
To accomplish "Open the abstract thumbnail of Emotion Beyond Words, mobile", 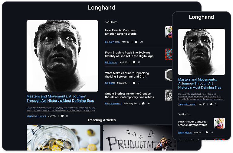I will [219, 123].
